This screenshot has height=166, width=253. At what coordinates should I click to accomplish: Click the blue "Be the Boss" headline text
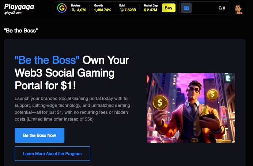(x=47, y=60)
